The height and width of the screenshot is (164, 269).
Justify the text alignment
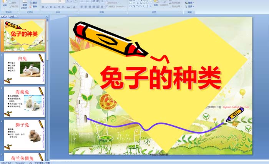pyautogui.click(x=94, y=7)
